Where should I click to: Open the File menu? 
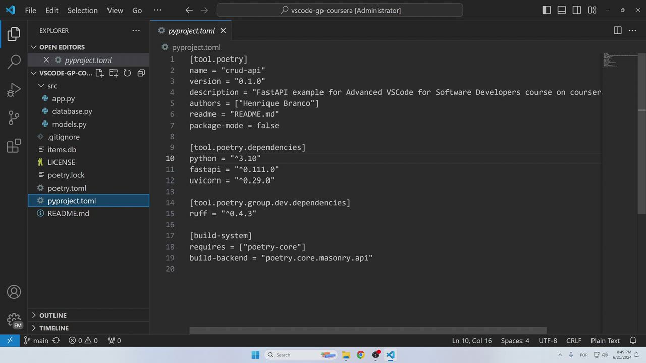pyautogui.click(x=30, y=10)
